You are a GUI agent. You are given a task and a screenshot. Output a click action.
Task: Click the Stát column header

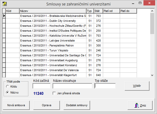pyautogui.click(x=98, y=11)
